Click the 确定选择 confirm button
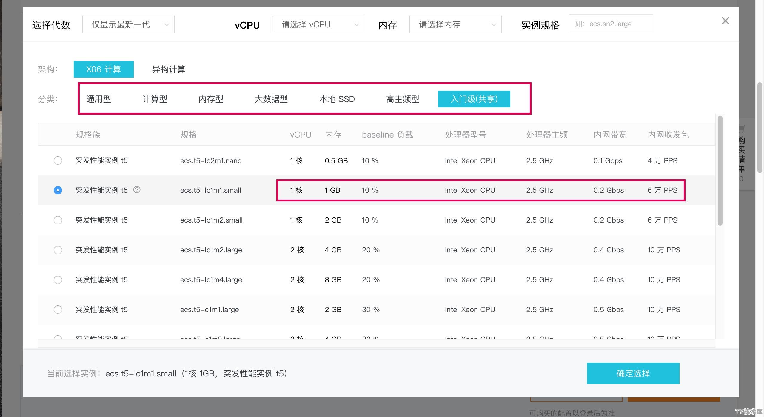Viewport: 764px width, 417px height. click(x=633, y=373)
